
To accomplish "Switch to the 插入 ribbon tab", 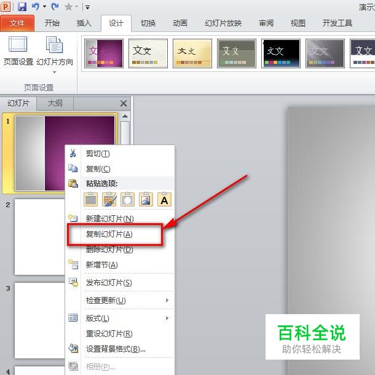I will tap(84, 23).
